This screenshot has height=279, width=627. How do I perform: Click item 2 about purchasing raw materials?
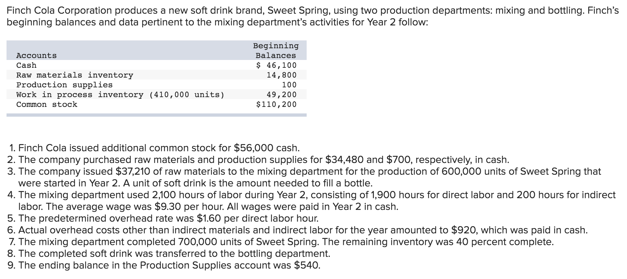(258, 160)
